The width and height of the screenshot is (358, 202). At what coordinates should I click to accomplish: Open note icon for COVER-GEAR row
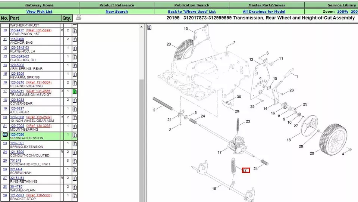(75, 100)
